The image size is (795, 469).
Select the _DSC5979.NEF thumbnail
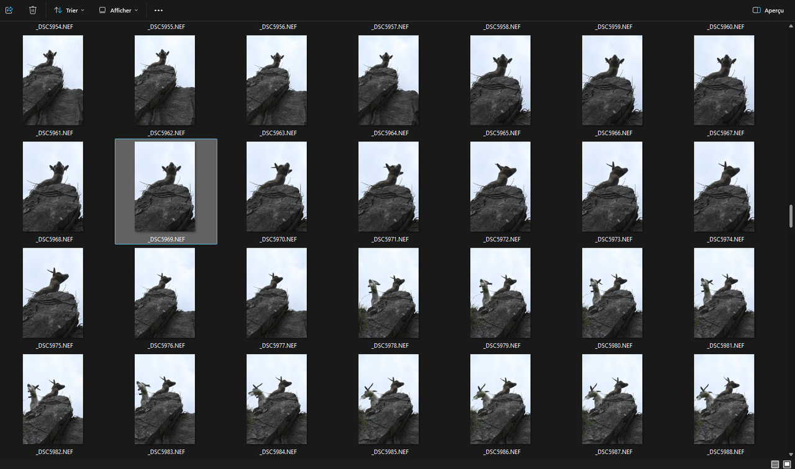(x=500, y=293)
